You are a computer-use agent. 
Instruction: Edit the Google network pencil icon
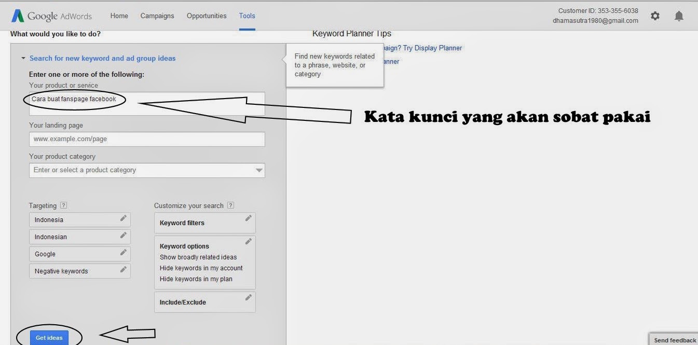coord(124,253)
